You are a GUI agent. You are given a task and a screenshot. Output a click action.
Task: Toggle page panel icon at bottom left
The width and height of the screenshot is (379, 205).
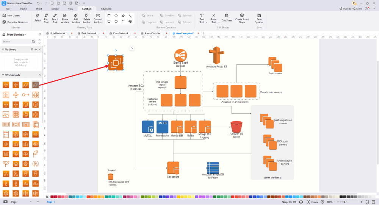5,202
